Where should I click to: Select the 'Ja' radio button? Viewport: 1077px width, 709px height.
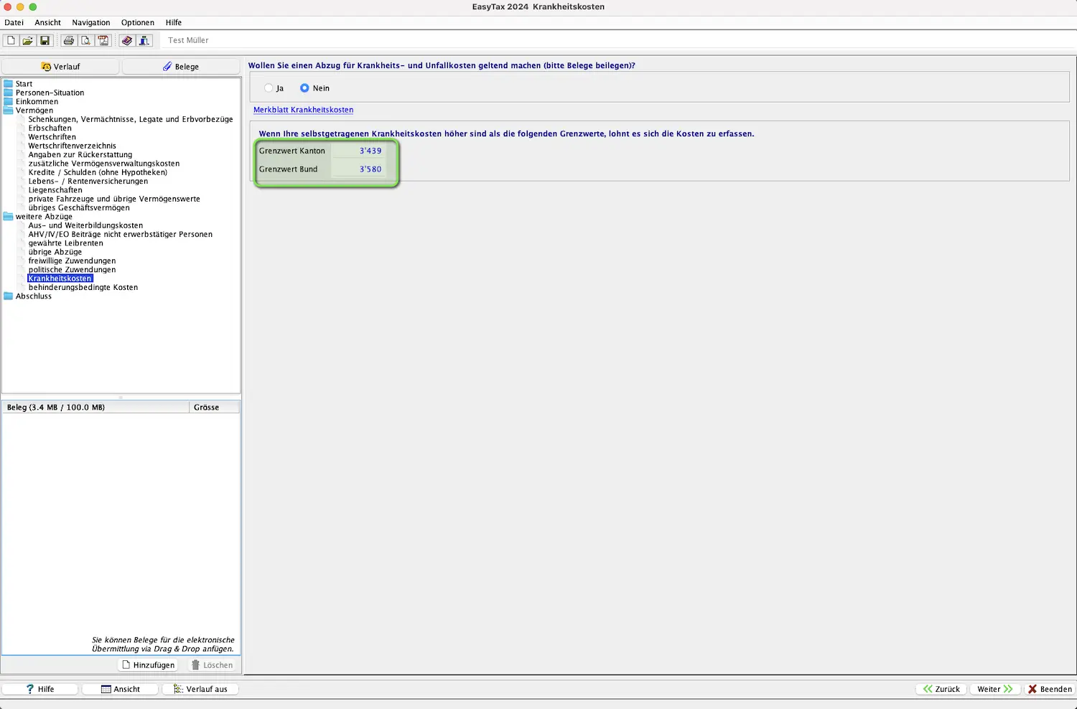[269, 88]
